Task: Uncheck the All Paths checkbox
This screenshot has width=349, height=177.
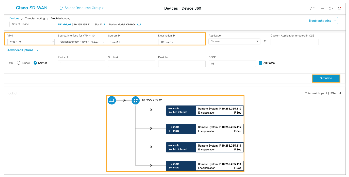Action: coord(260,63)
